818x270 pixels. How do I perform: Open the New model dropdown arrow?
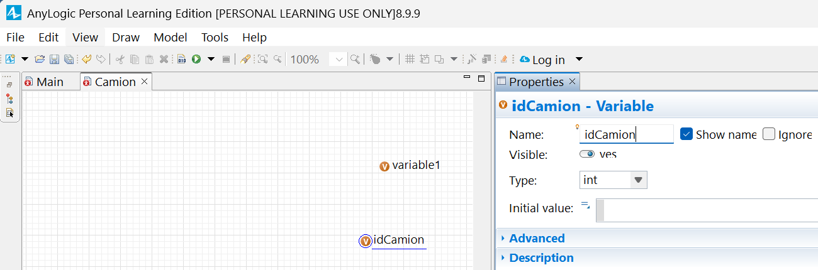(x=25, y=59)
